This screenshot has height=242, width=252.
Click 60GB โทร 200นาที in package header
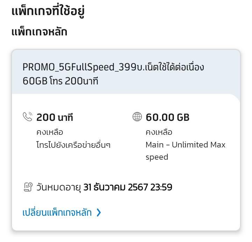[x=60, y=81]
